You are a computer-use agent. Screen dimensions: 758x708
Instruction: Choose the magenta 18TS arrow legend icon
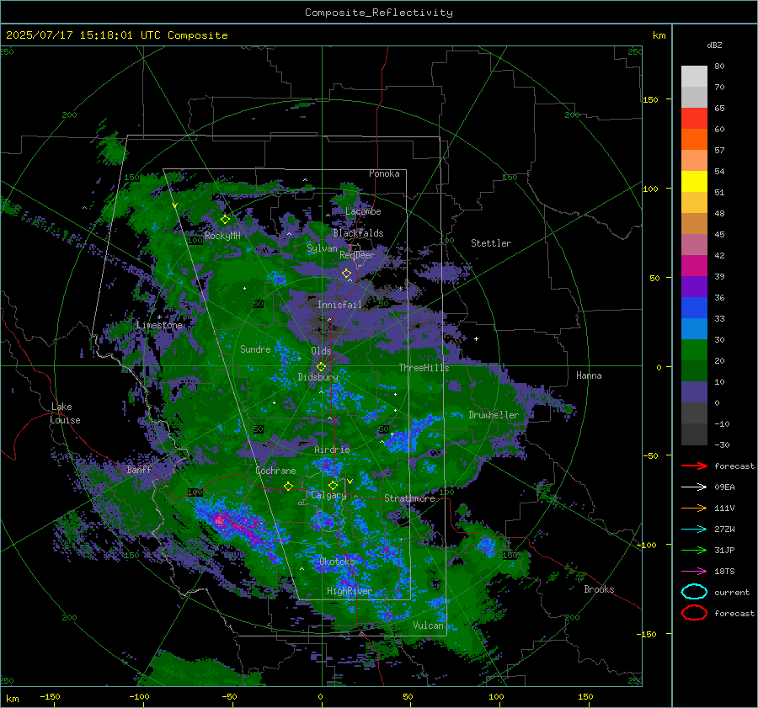click(x=694, y=572)
